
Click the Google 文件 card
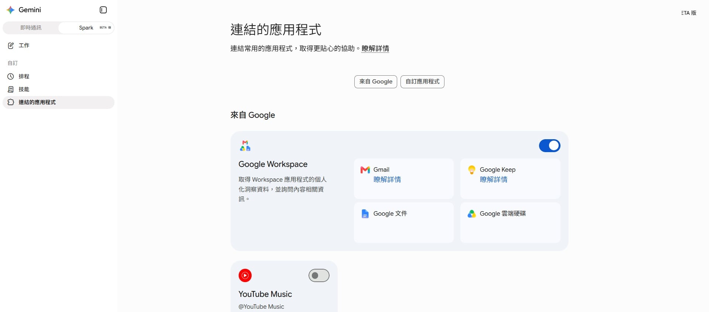pos(403,223)
